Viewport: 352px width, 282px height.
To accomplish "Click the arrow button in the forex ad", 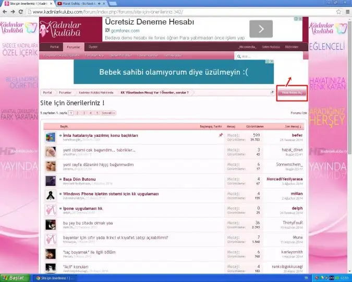I will [261, 29].
